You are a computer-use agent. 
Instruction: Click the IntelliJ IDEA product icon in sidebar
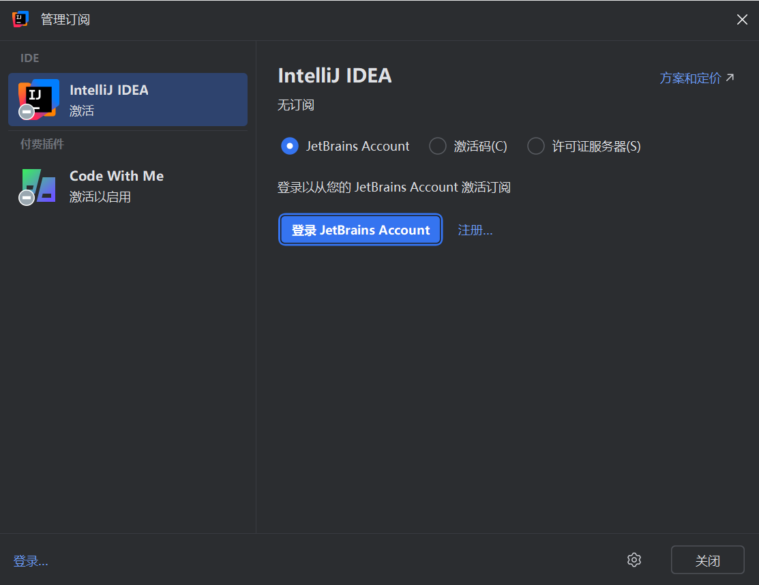[x=39, y=99]
